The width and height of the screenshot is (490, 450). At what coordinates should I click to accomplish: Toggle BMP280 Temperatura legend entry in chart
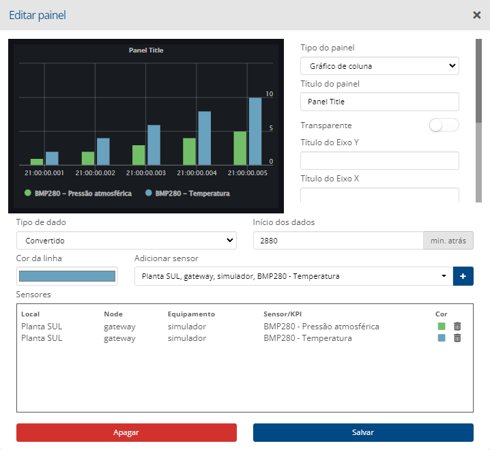pyautogui.click(x=188, y=193)
